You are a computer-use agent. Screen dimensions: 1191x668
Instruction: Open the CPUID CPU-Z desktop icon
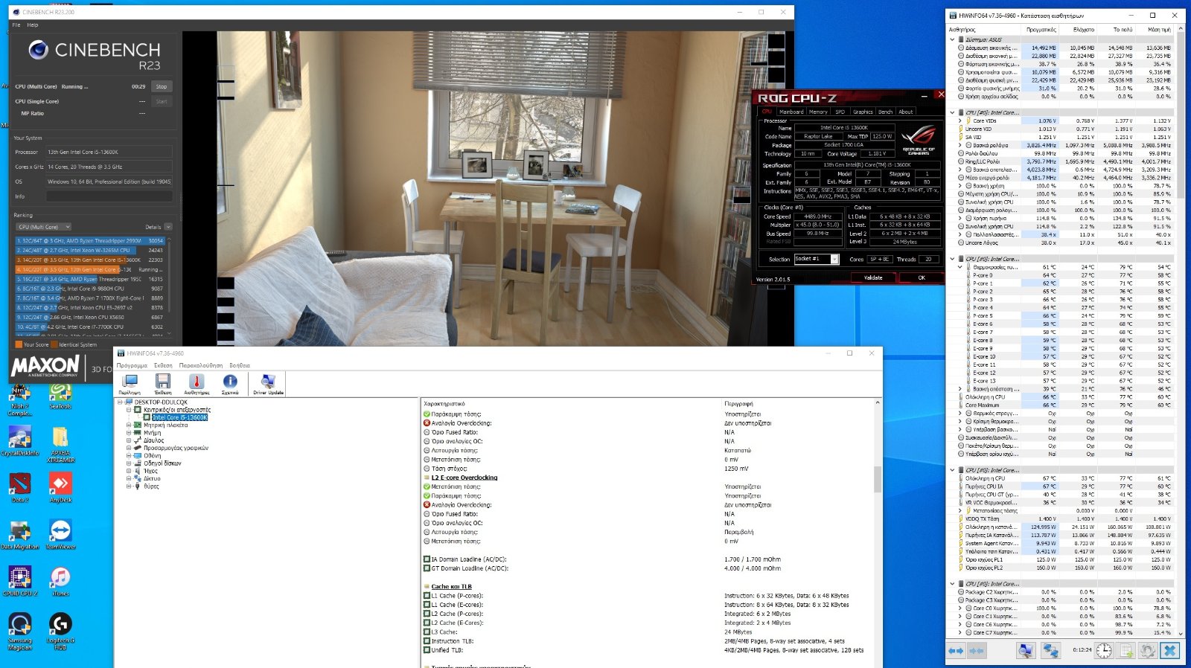coord(20,582)
